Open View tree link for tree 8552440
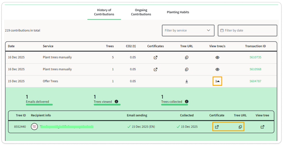The height and width of the screenshot is (145, 283). click(262, 127)
